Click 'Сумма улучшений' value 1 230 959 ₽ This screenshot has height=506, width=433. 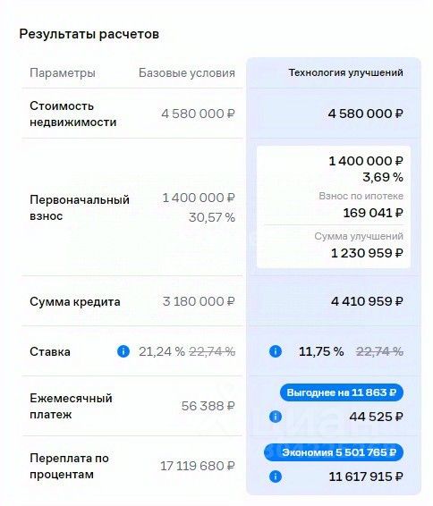[367, 253]
